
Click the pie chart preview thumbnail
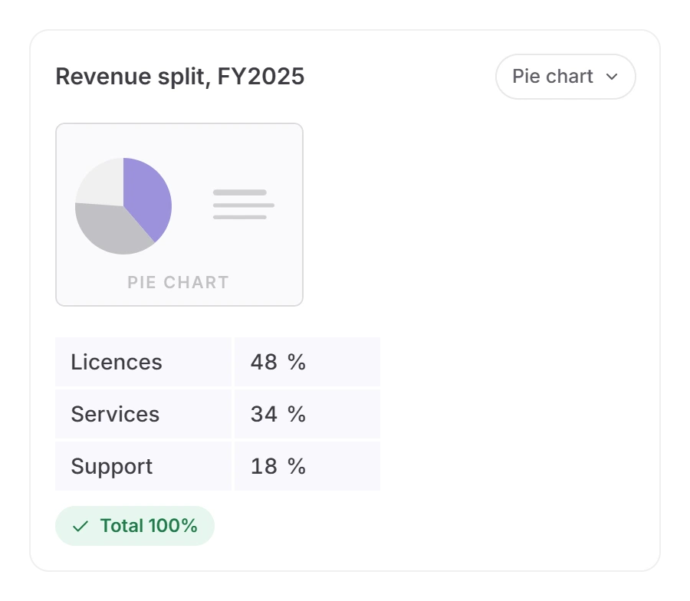click(179, 215)
